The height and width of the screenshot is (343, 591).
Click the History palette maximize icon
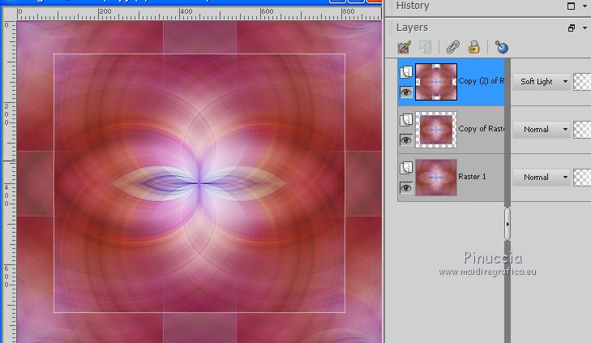tap(572, 6)
